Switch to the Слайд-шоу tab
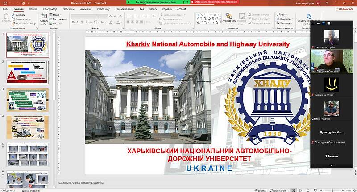 click(104, 9)
